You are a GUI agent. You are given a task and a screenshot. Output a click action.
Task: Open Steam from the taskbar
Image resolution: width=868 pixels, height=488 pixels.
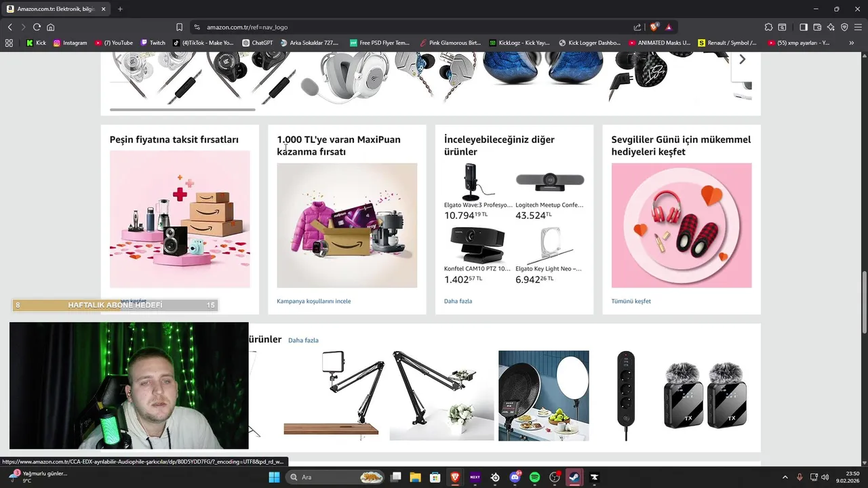coord(574,477)
